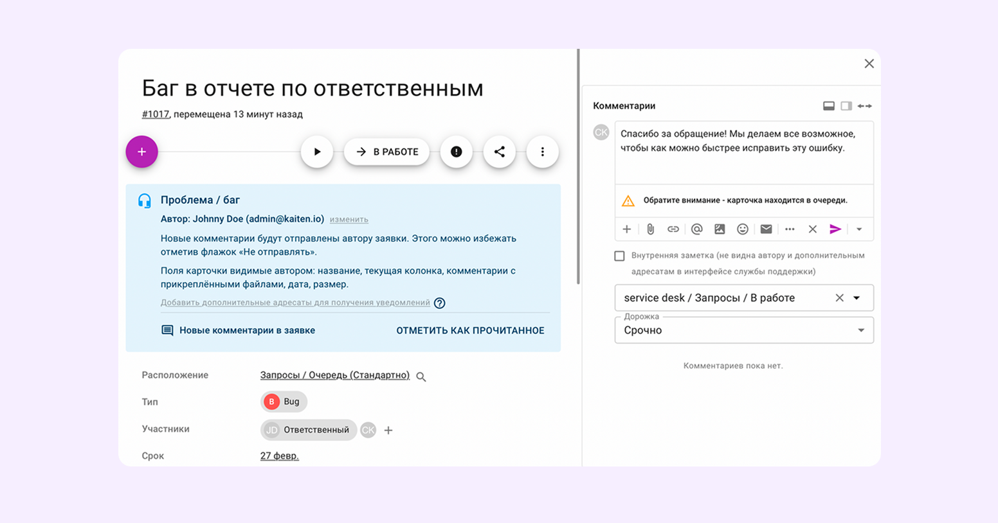Click the envelope email icon

click(766, 229)
